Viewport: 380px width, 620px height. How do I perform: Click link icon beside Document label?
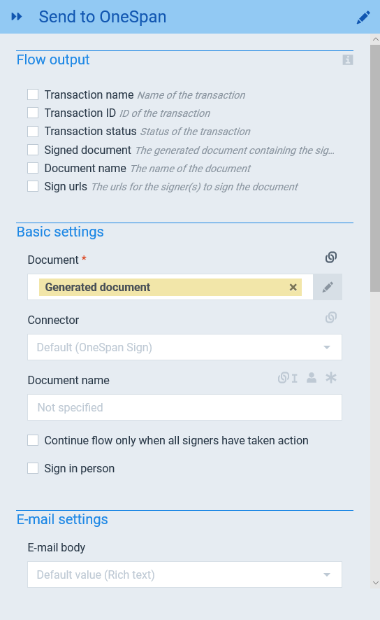coord(330,258)
